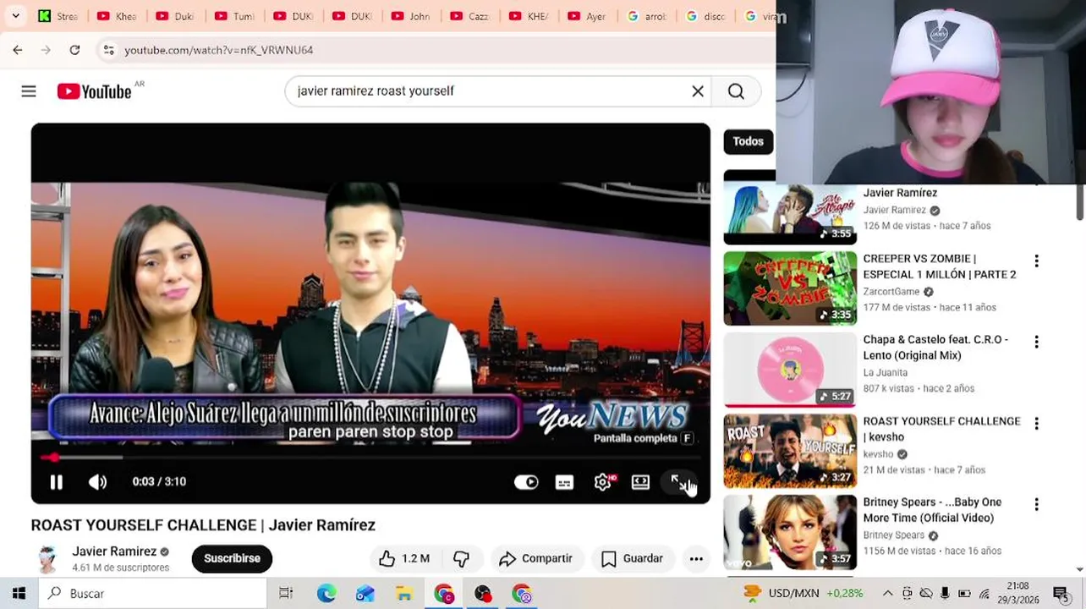Open Javier Ramirez channel avatar
The width and height of the screenshot is (1086, 609).
(x=47, y=558)
